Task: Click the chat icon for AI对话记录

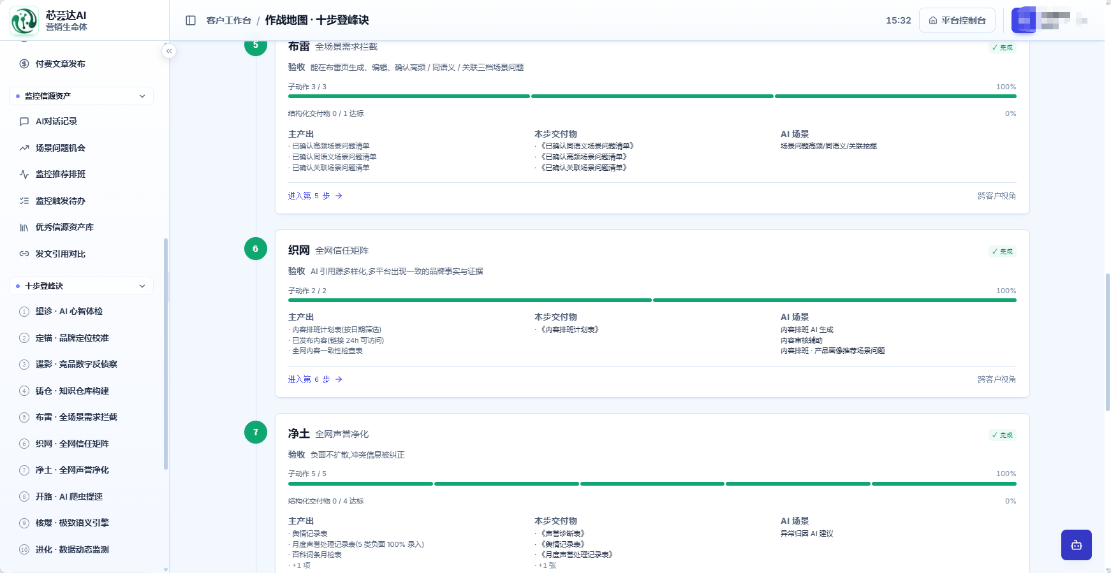Action: (x=24, y=121)
